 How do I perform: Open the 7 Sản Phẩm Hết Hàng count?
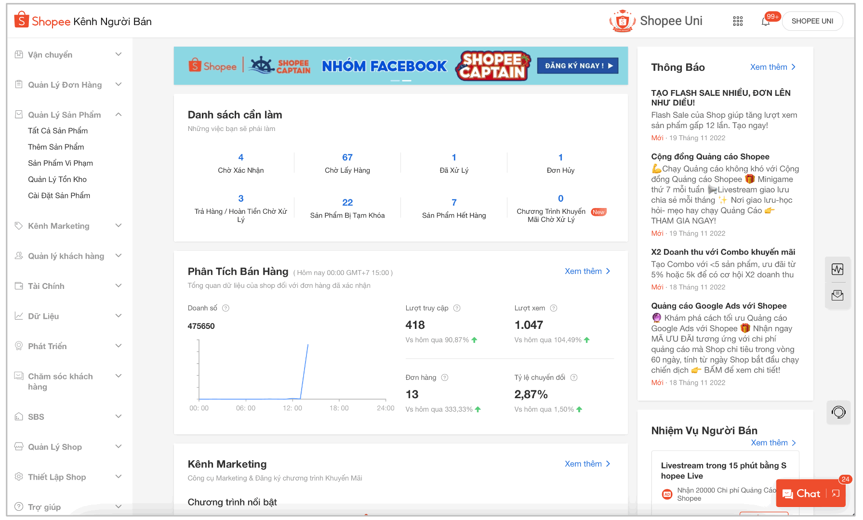click(454, 208)
